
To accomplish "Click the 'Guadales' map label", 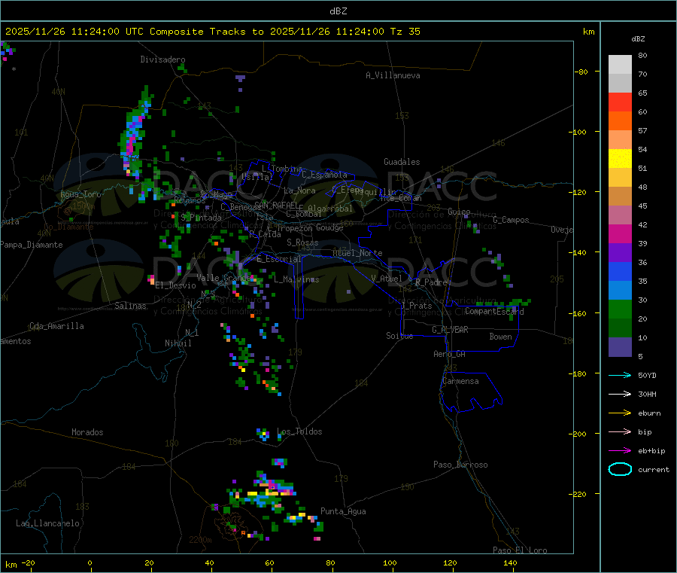I will (402, 162).
